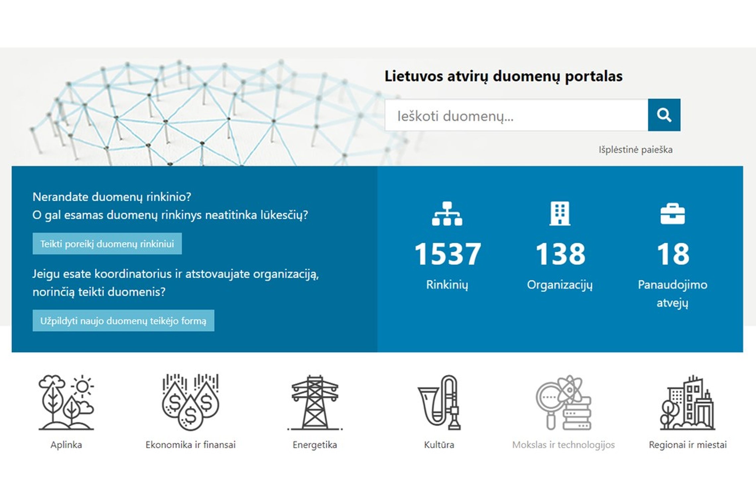
Task: Click the briefcase icon above 18
Action: 672,214
